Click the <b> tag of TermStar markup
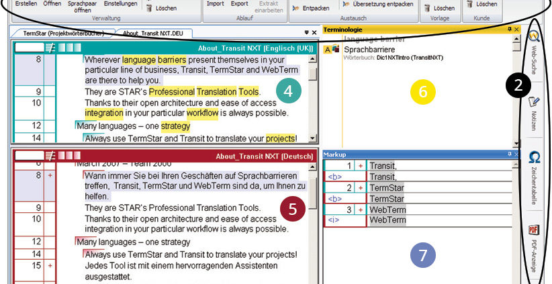Image resolution: width=552 pixels, height=284 pixels. pyautogui.click(x=334, y=199)
